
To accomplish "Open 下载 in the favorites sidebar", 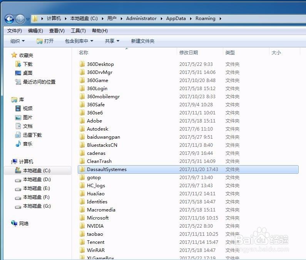I will pyautogui.click(x=24, y=64).
